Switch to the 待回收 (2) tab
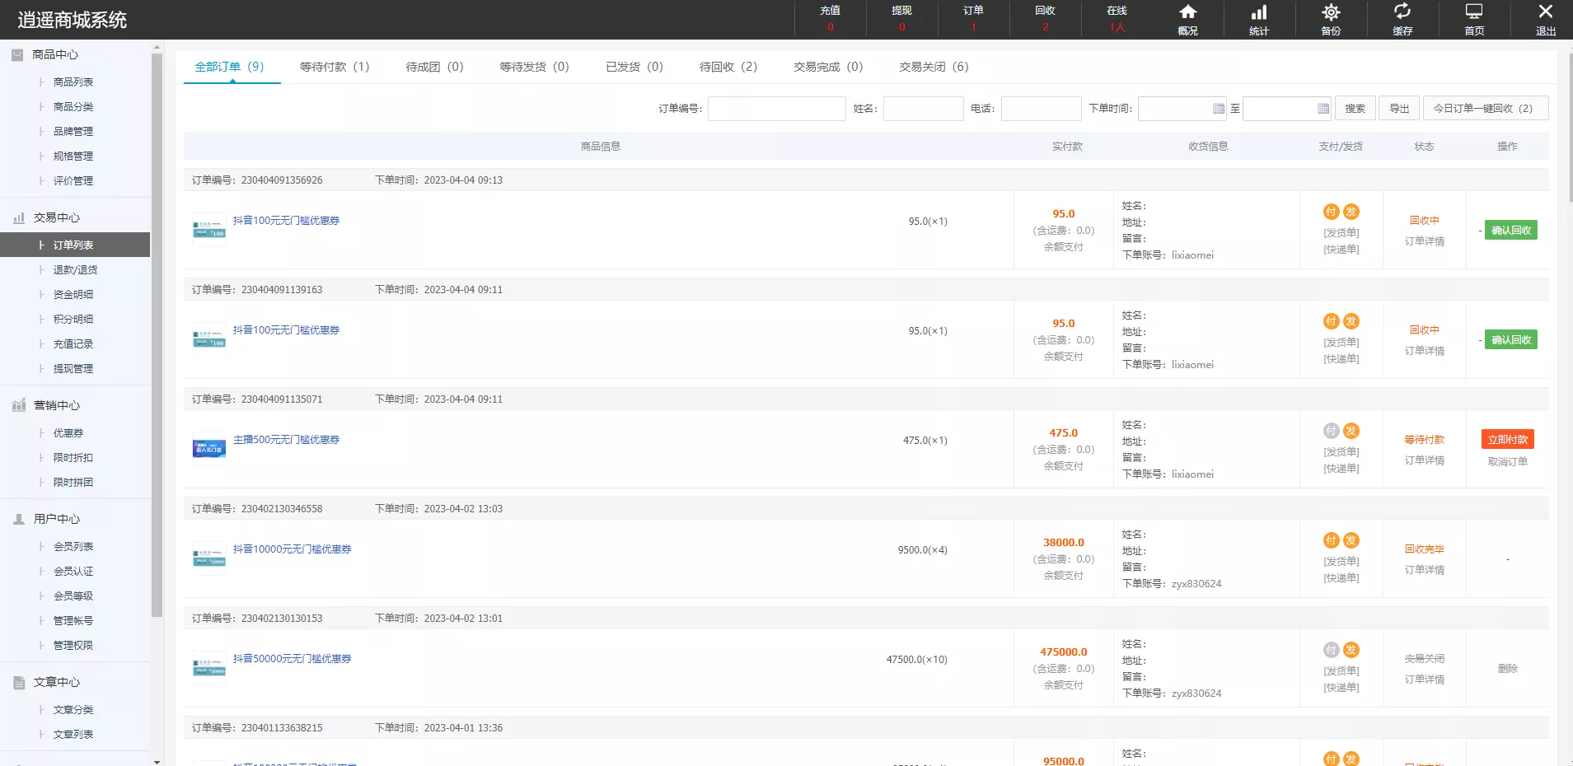The image size is (1573, 766). [728, 67]
